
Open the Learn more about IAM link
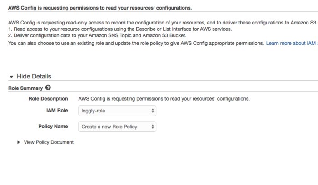291,43
